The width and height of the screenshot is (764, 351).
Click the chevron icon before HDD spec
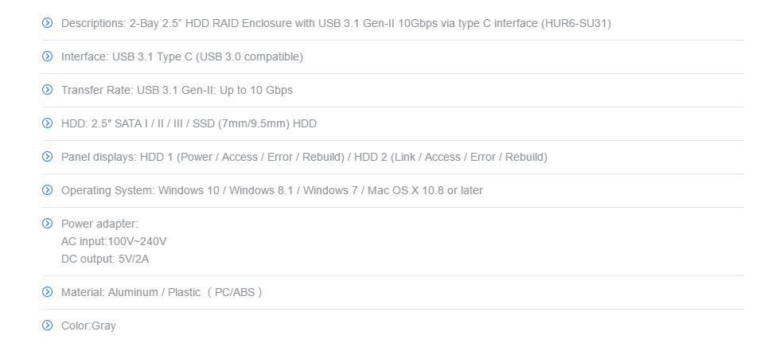pyautogui.click(x=47, y=123)
